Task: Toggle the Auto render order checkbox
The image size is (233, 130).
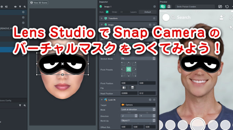Action: [x=107, y=12]
